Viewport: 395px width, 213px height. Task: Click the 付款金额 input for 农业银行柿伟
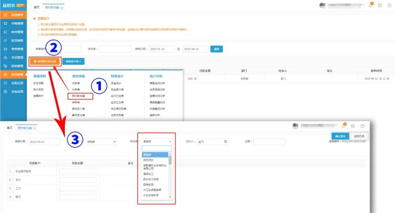(x=78, y=171)
